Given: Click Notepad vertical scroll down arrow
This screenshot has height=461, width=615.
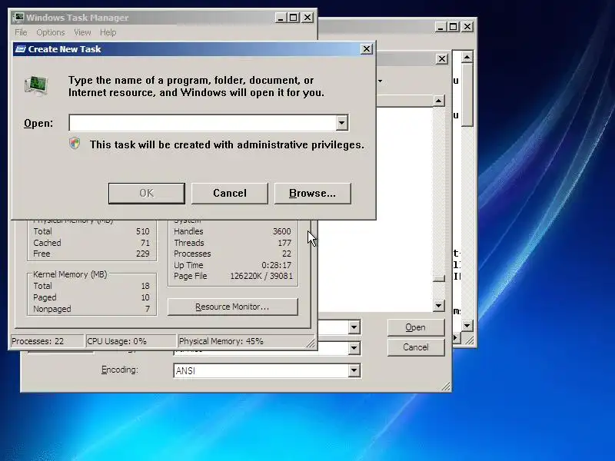Looking at the screenshot, I should click(x=467, y=325).
